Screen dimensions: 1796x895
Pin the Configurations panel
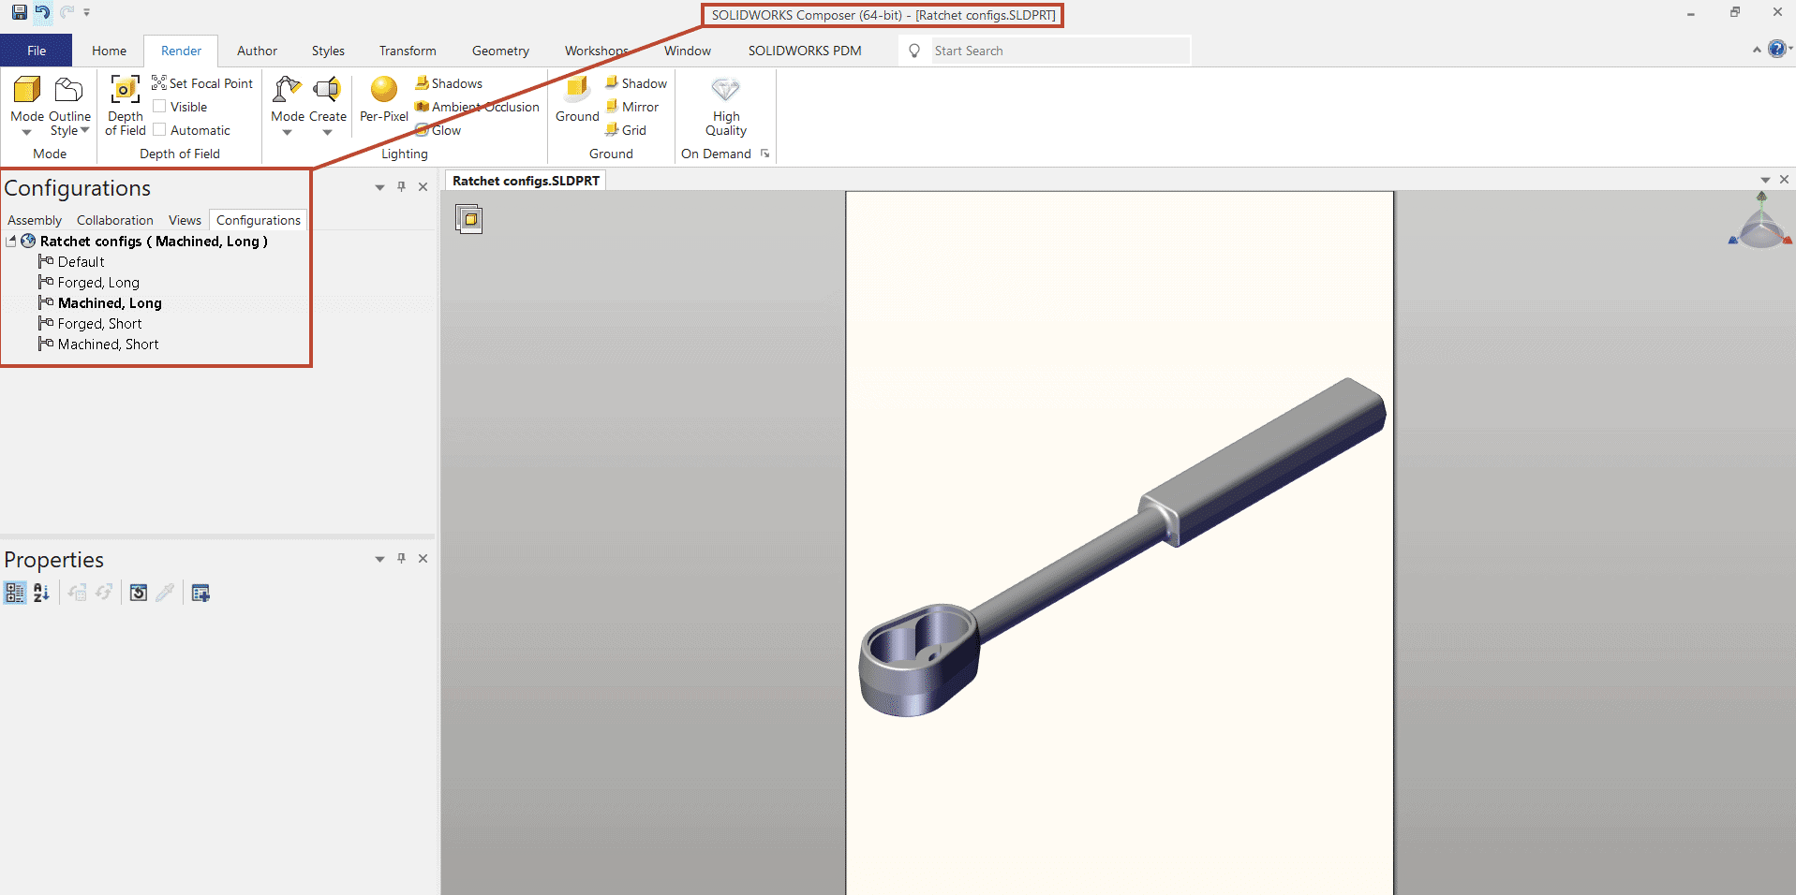click(x=401, y=186)
